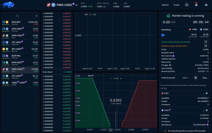Open the hamburger menu icon

point(206,5)
